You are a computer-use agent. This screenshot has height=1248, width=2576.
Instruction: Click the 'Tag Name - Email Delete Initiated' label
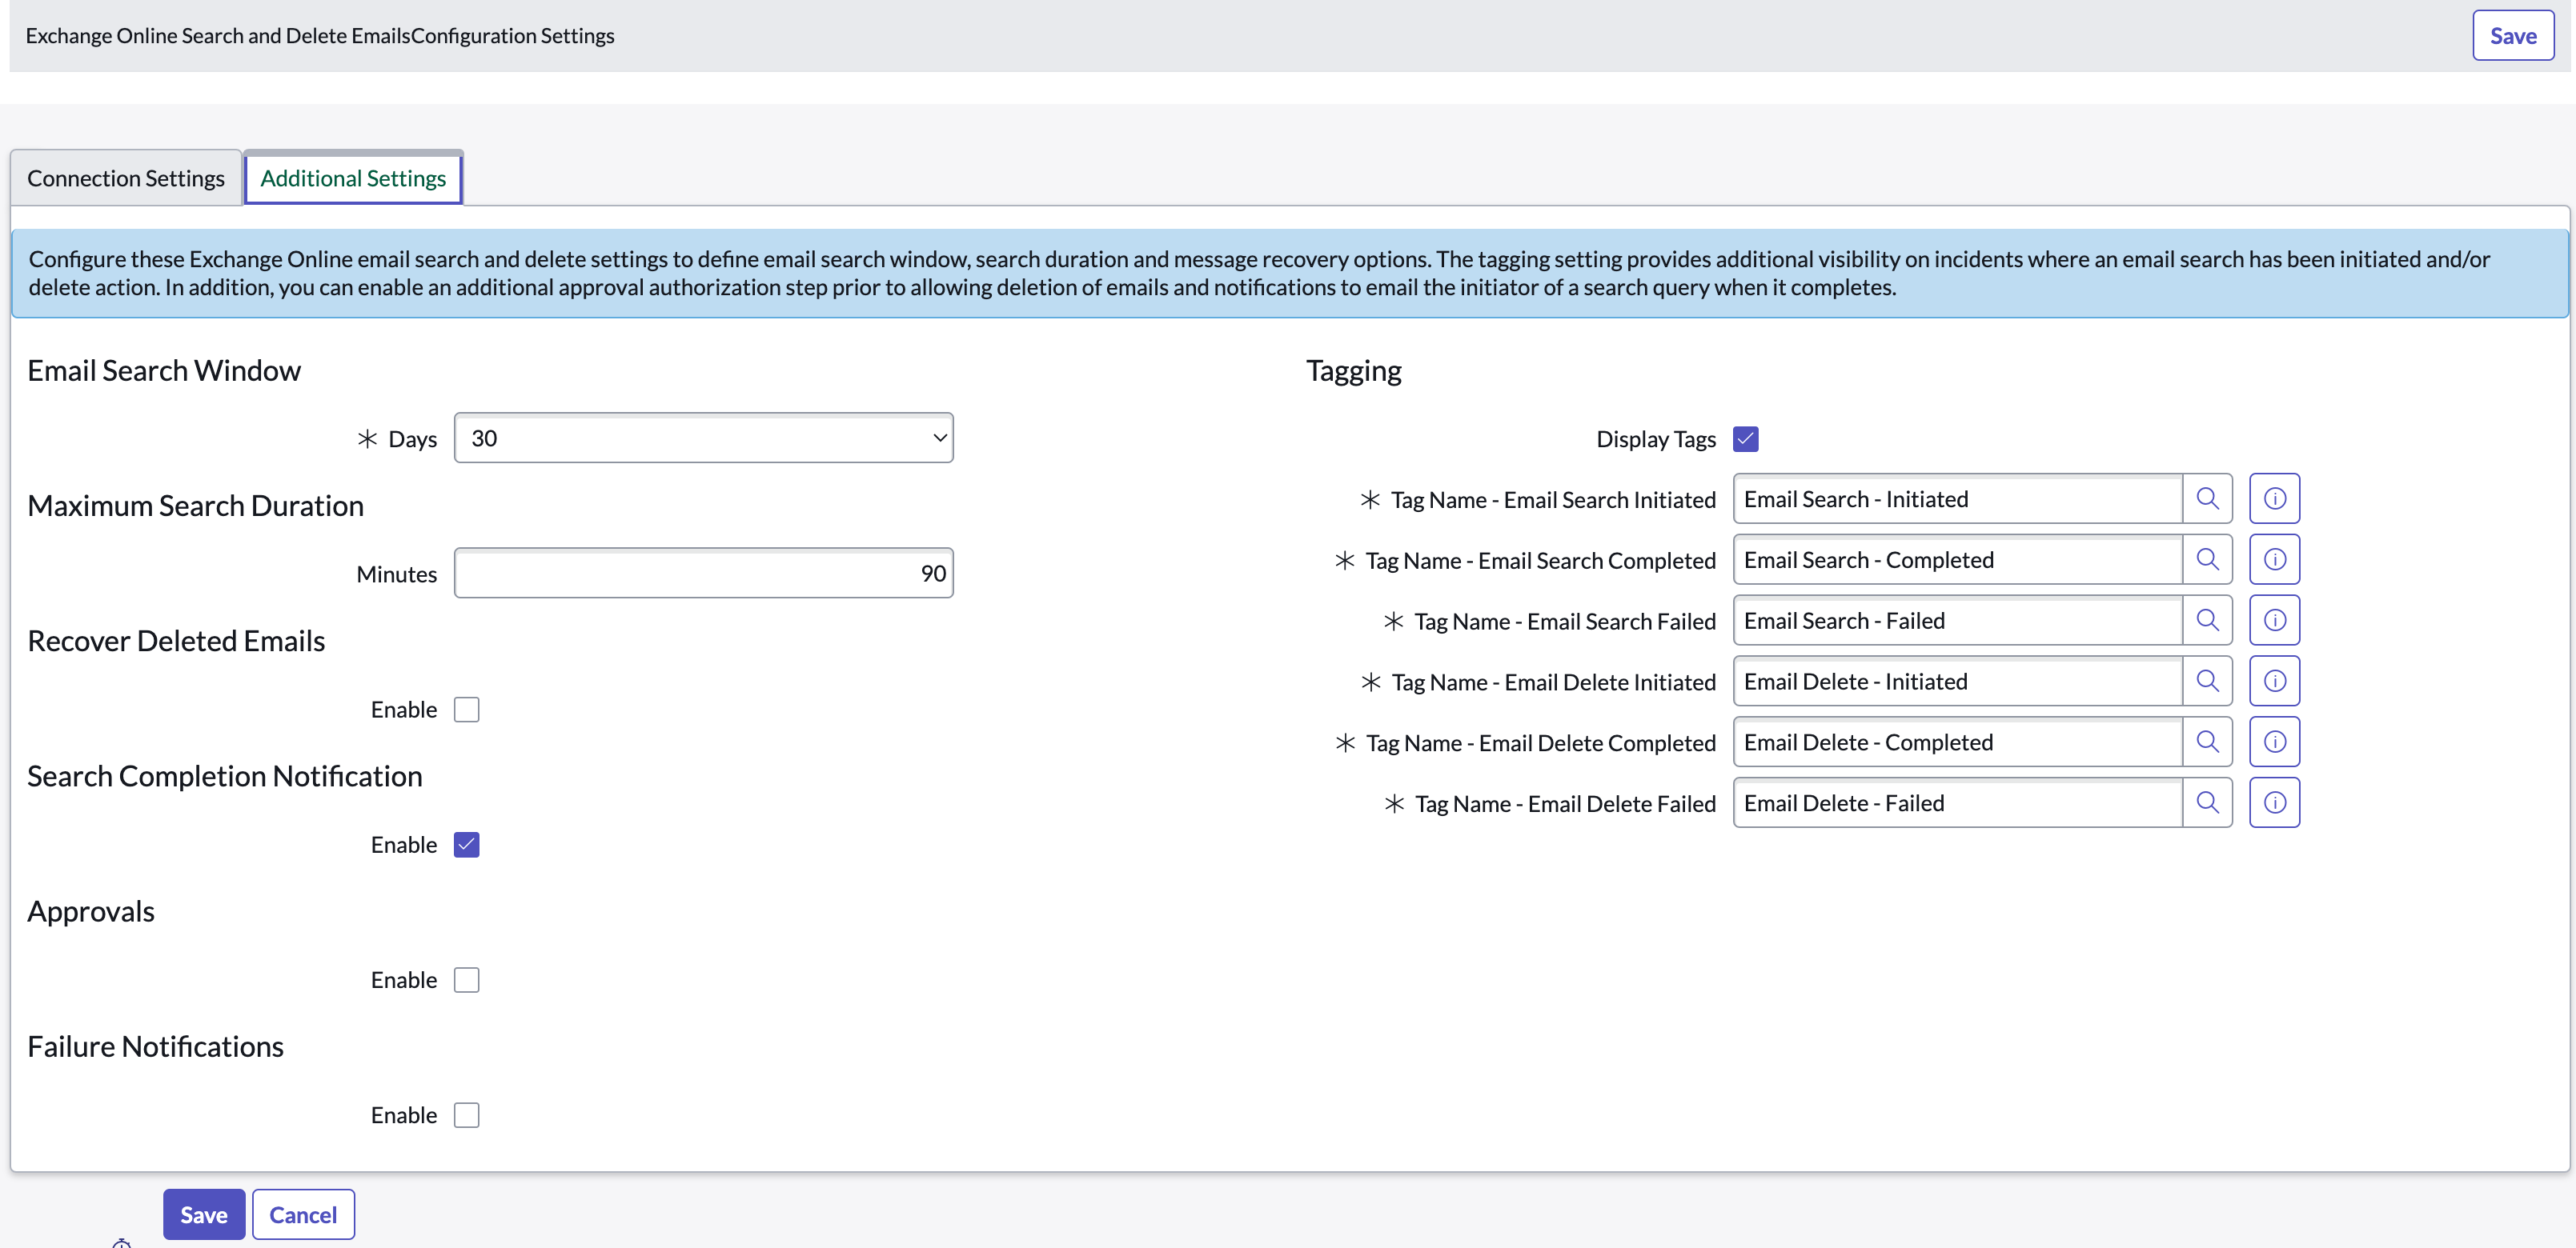point(1554,683)
